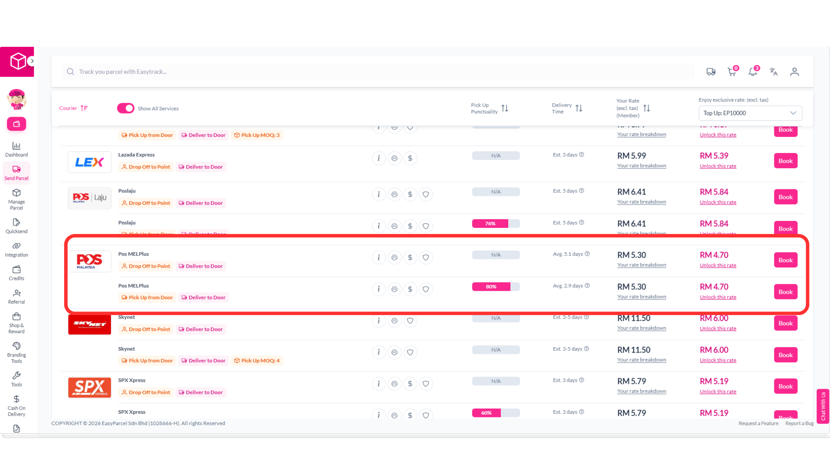832x468 pixels.
Task: Open Quicksend in the sidebar
Action: 16,226
